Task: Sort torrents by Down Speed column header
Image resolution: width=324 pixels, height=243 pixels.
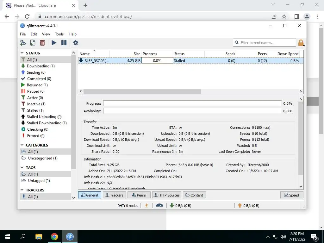Action: click(284, 54)
